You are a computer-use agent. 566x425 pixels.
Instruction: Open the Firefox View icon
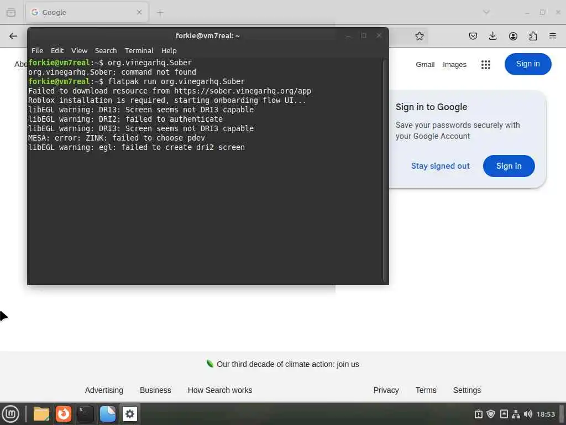[x=11, y=12]
